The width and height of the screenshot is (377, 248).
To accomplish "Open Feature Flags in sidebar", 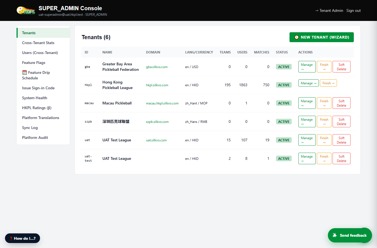I will [x=43, y=63].
